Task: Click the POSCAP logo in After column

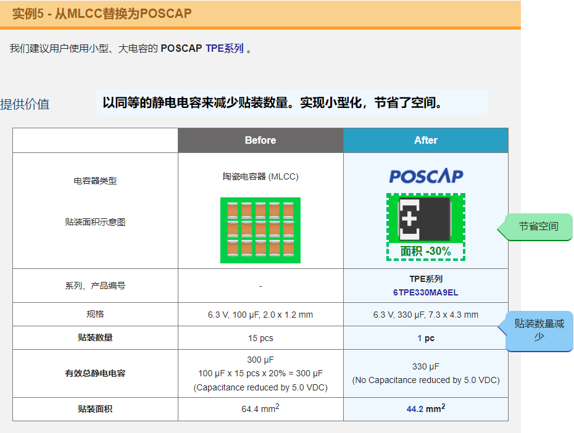Action: point(426,176)
